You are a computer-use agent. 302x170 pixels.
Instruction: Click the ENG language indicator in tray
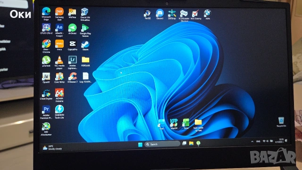click(258, 142)
